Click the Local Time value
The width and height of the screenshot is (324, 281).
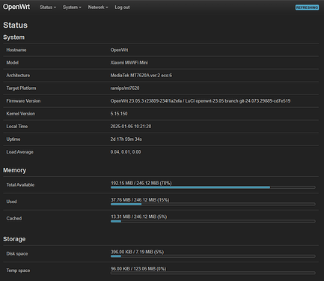pyautogui.click(x=131, y=127)
